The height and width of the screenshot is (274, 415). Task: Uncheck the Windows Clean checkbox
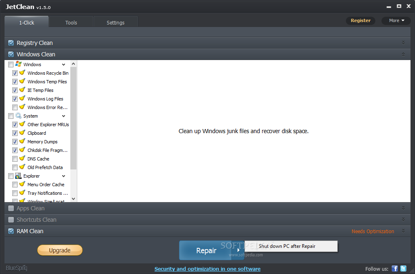tap(11, 54)
